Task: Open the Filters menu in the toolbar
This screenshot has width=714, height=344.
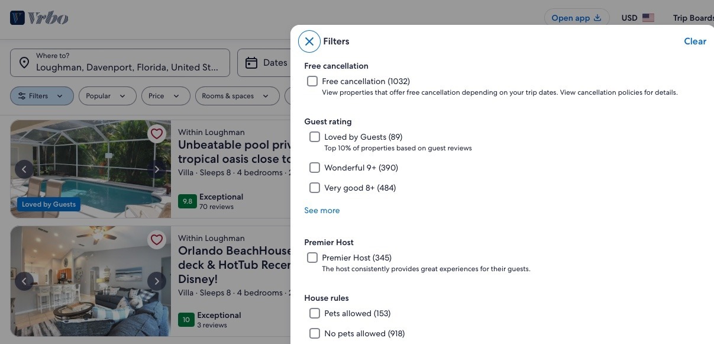Action: tap(41, 95)
